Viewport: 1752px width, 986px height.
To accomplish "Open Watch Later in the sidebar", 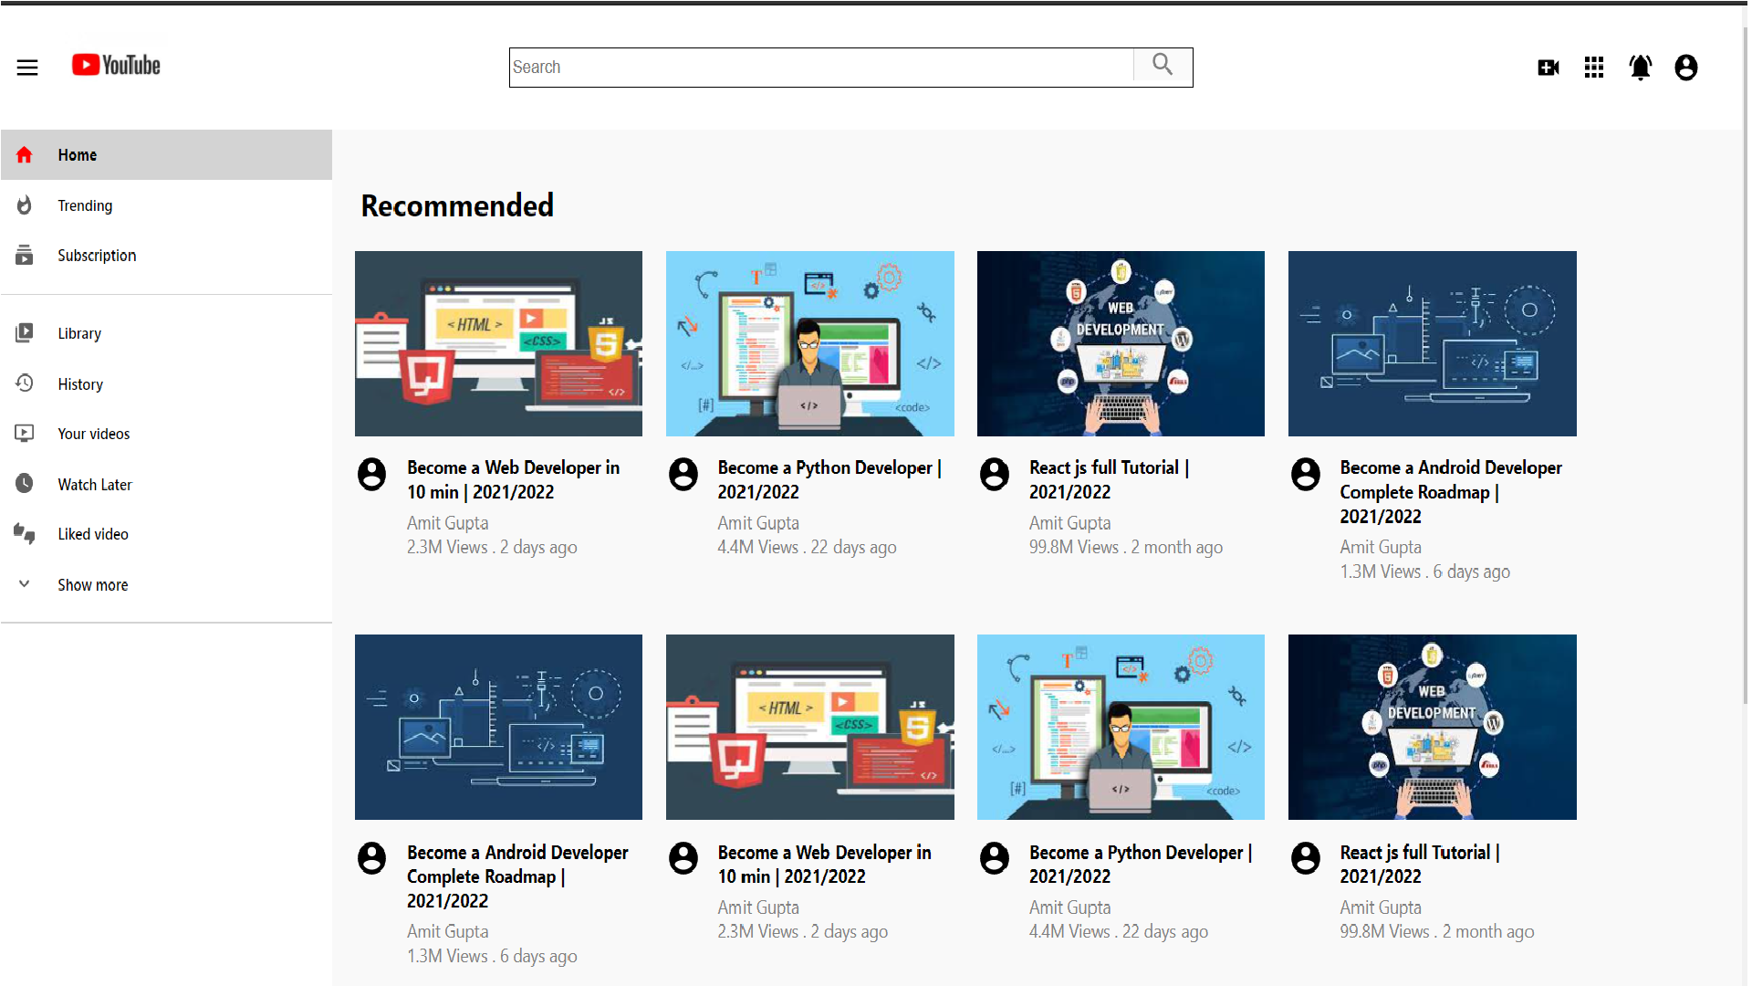I will 95,485.
